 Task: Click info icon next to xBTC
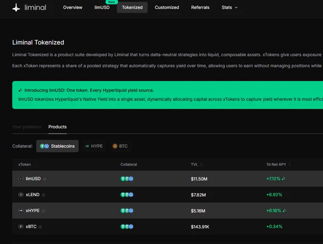pyautogui.click(x=40, y=227)
